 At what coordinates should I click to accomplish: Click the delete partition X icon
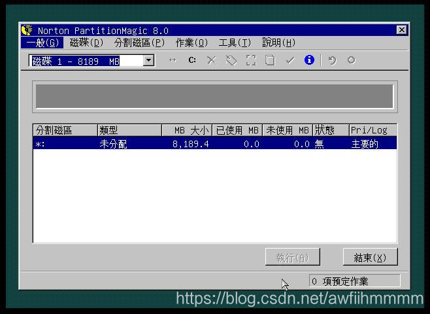coord(212,60)
